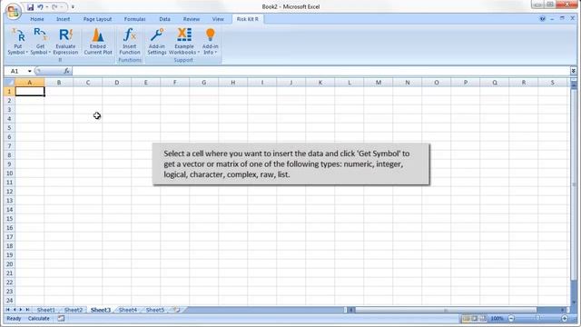581x327 pixels.
Task: Click the Redo arrow icon
Action: tap(54, 6)
